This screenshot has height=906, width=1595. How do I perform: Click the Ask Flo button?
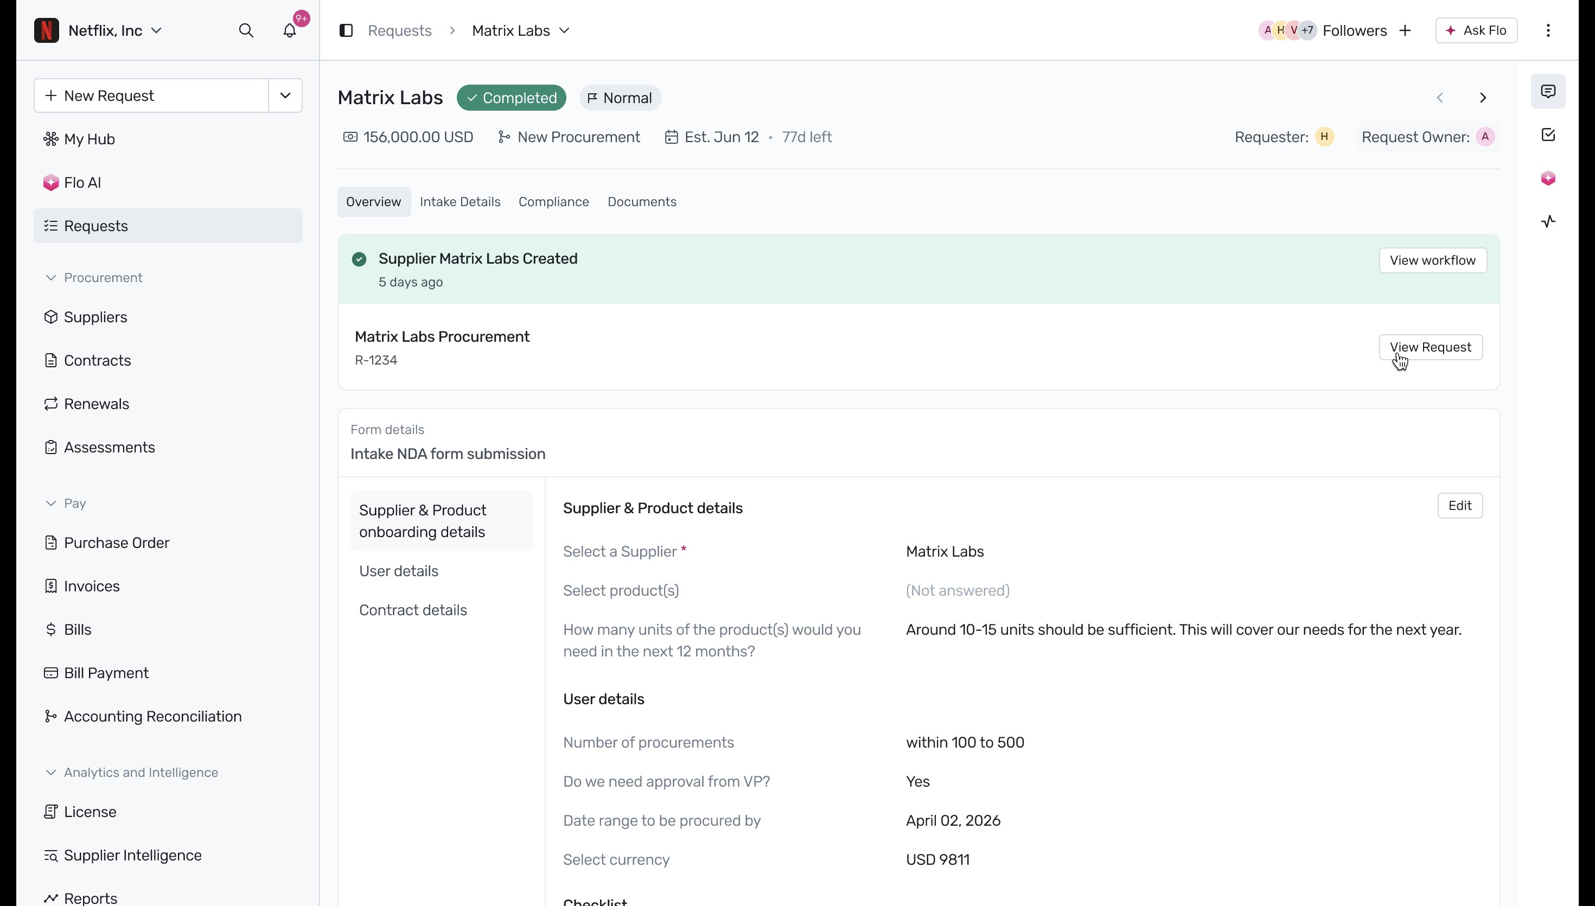point(1476,30)
